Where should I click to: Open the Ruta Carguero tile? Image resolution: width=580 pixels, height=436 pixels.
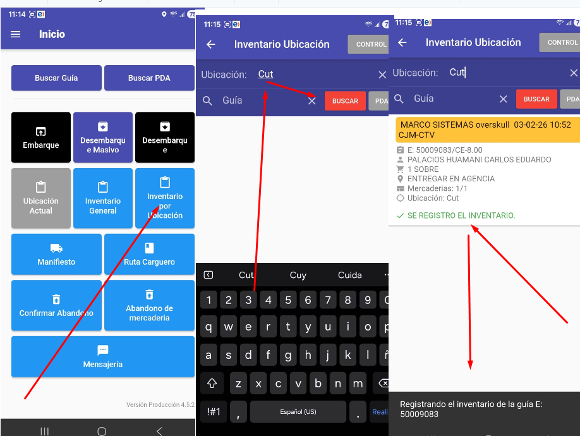point(149,254)
